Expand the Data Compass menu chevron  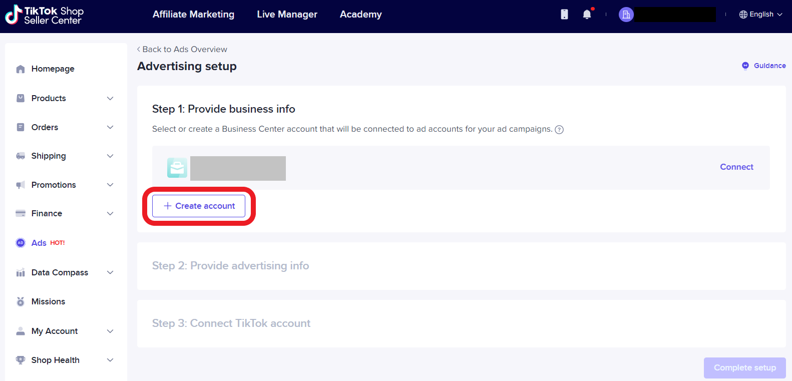[110, 272]
